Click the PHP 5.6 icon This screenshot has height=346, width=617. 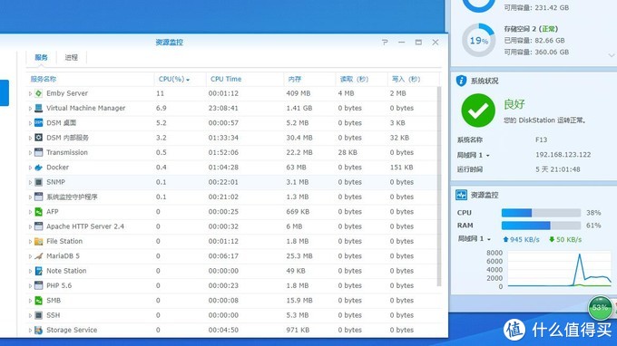coord(38,285)
